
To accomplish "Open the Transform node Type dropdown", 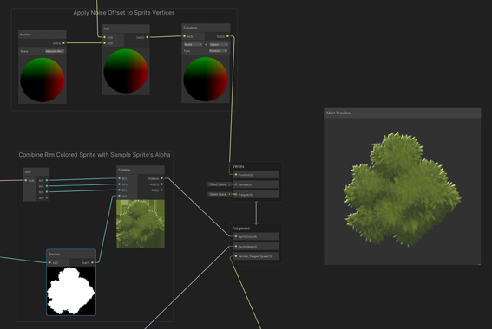I will click(x=219, y=51).
